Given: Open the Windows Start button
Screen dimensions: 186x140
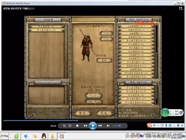Looking at the screenshot, I should click(x=4, y=136).
